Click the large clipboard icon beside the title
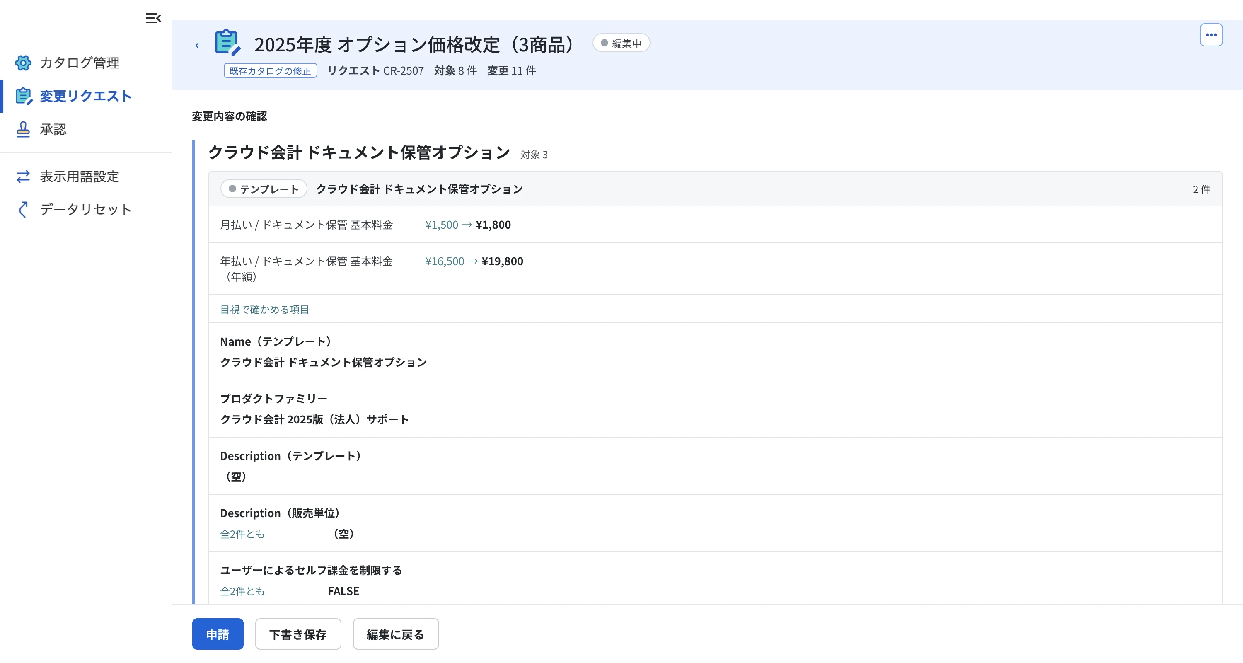Screen dimensions: 1243x663 [227, 42]
